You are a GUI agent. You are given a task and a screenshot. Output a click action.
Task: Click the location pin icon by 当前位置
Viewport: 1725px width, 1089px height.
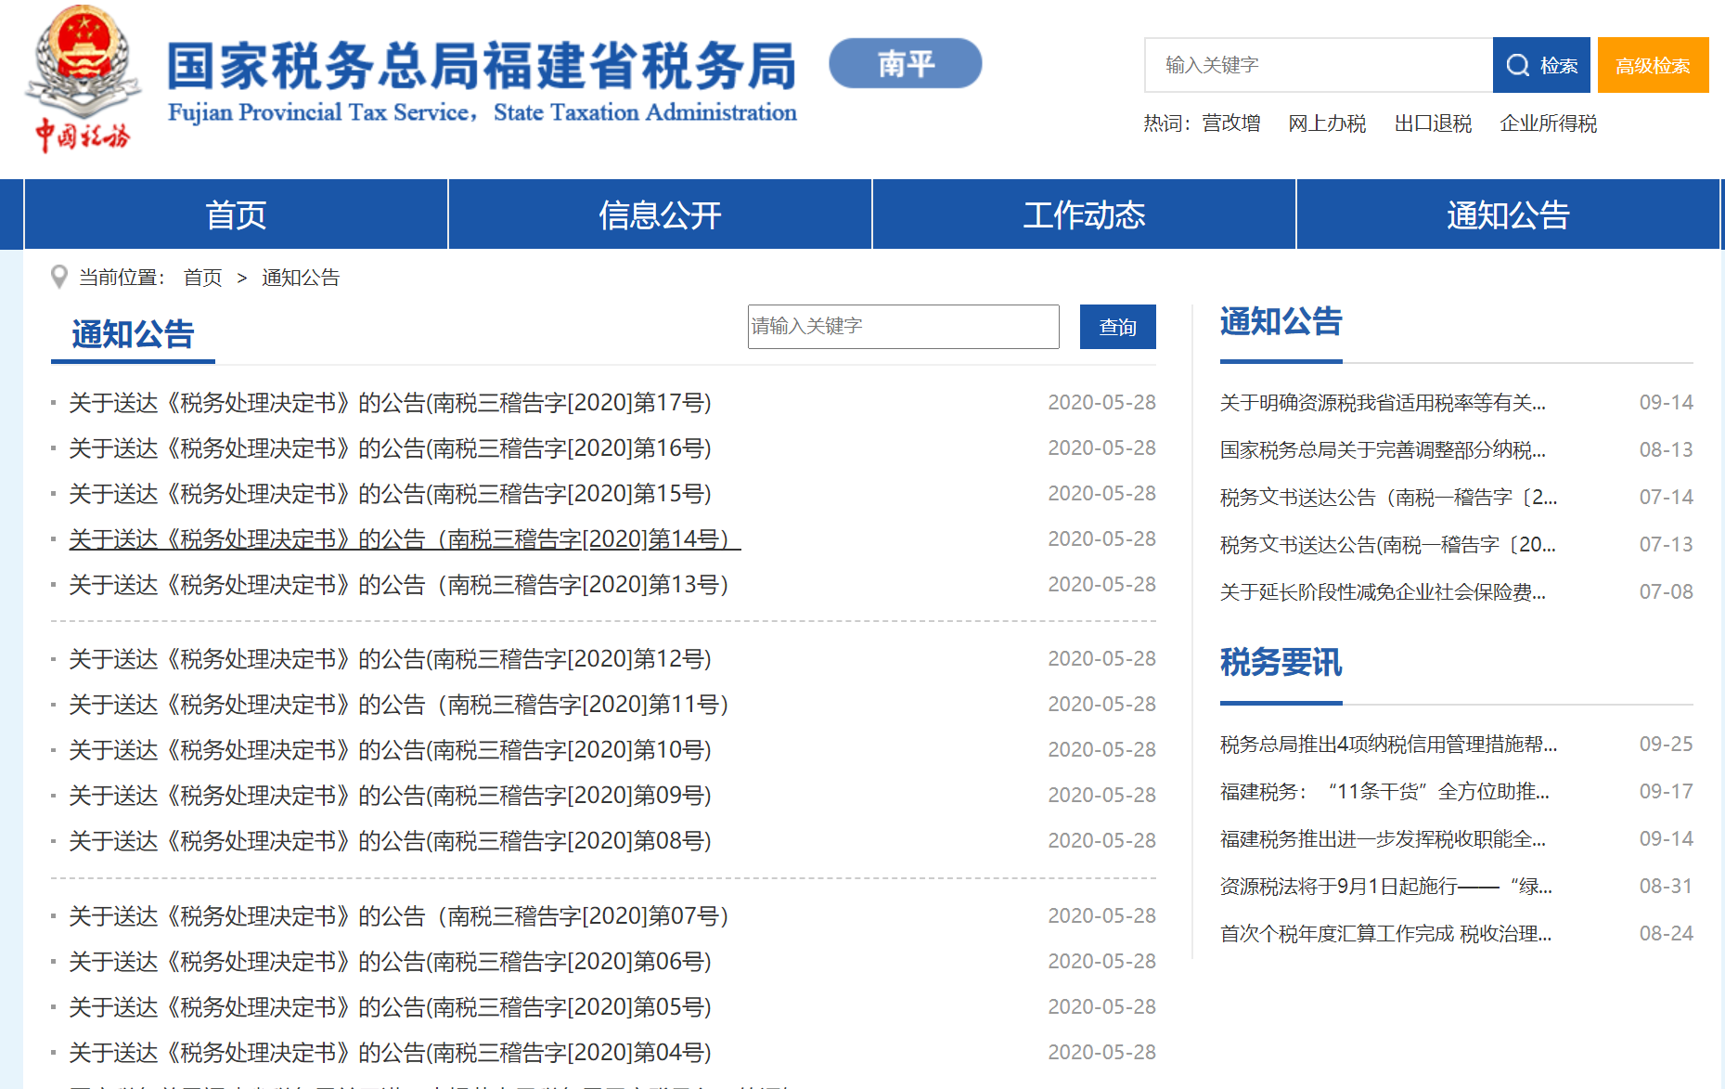tap(59, 278)
